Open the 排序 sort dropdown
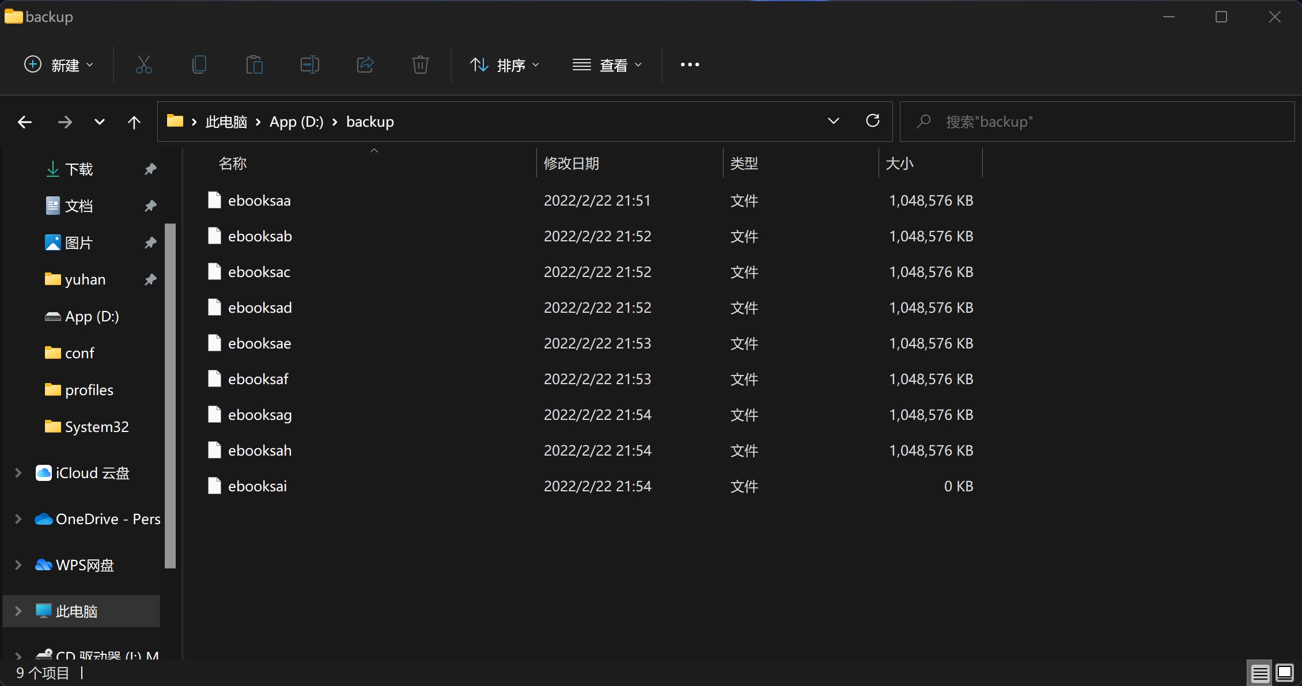The height and width of the screenshot is (686, 1302). click(504, 65)
